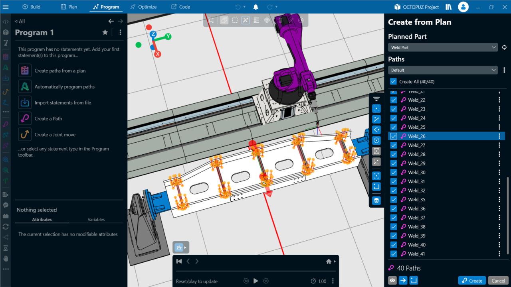Open the Weld_26 row options menu
Viewport: 511px width, 287px height.
[499, 136]
